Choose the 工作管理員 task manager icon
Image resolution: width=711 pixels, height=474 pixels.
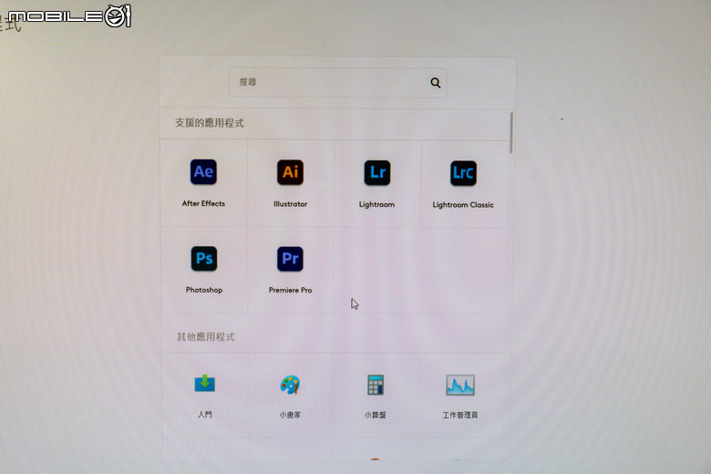click(460, 385)
